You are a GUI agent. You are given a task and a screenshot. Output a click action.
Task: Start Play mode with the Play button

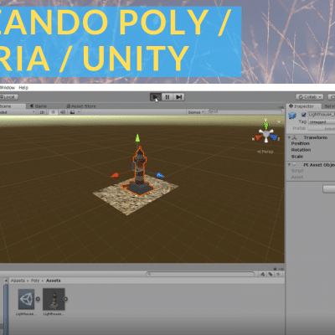155,97
